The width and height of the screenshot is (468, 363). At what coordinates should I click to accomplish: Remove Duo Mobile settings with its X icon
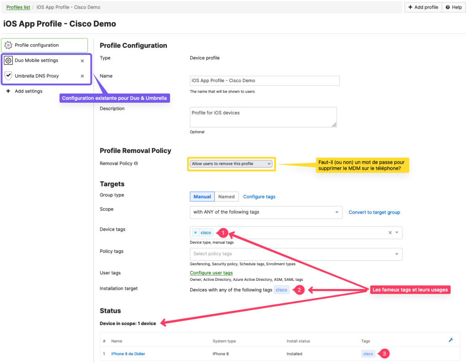[x=82, y=61]
